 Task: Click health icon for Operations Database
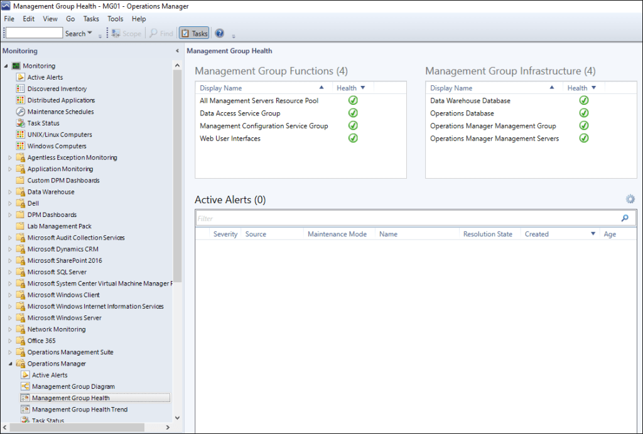pos(584,113)
